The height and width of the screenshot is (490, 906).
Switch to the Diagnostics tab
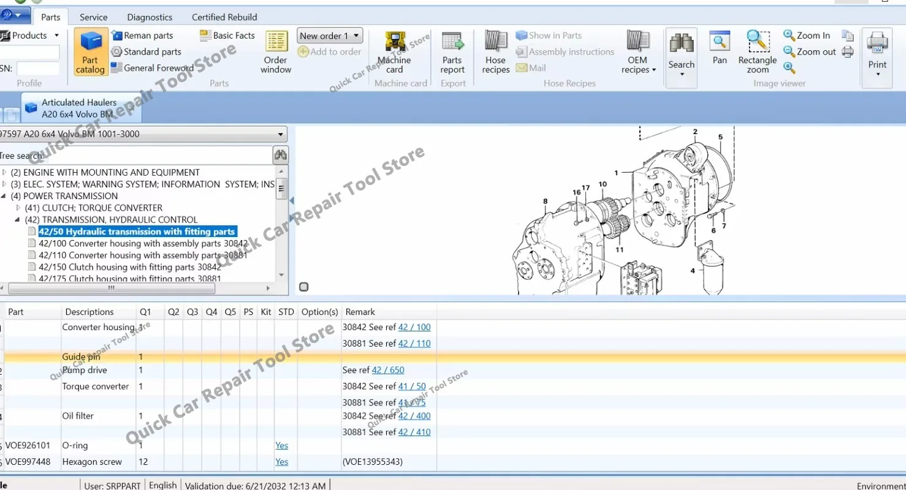[x=150, y=17]
